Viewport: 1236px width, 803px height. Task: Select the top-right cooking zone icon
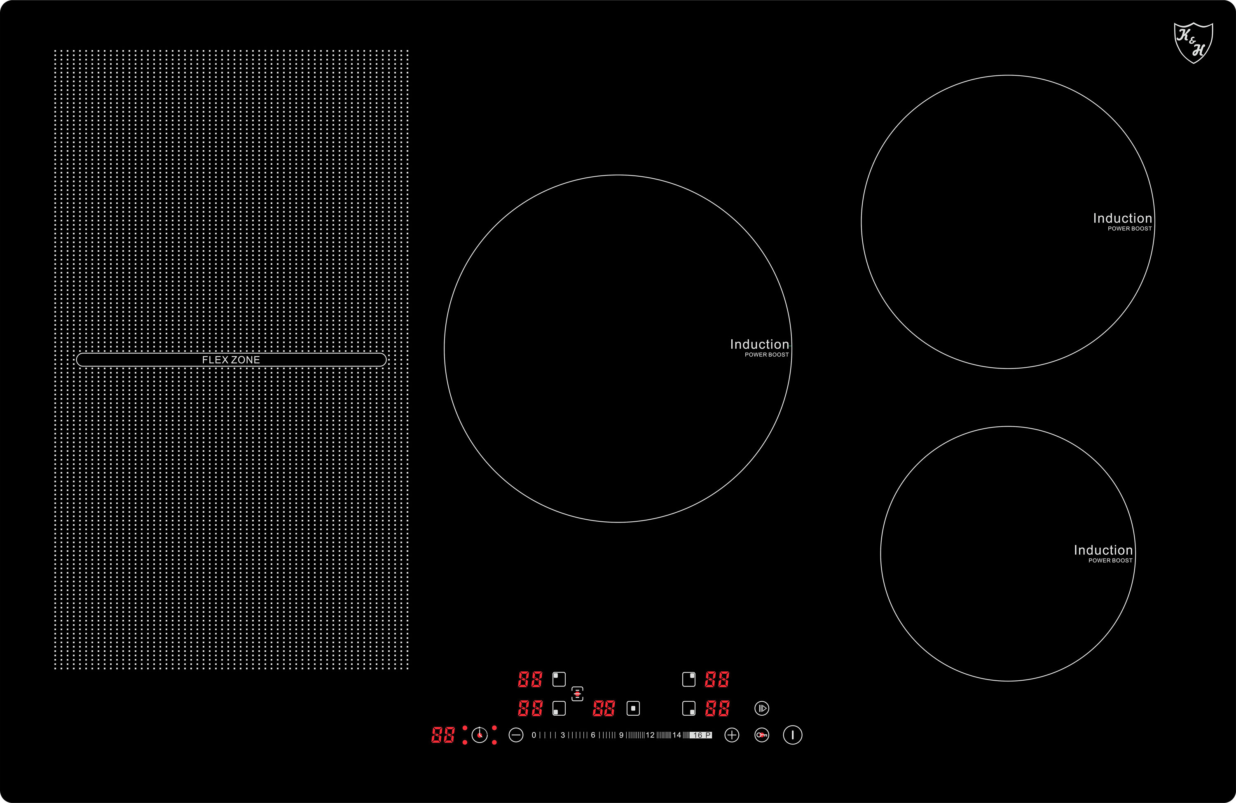point(688,679)
